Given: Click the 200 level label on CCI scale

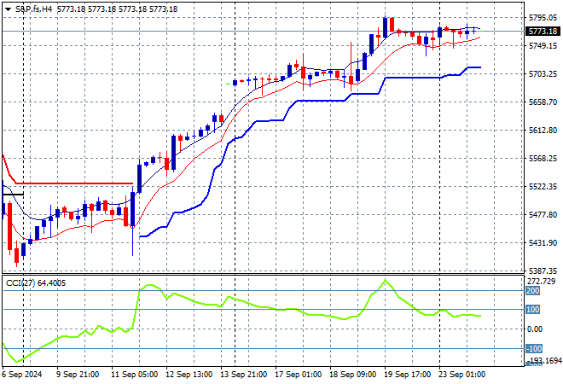Looking at the screenshot, I should [532, 291].
